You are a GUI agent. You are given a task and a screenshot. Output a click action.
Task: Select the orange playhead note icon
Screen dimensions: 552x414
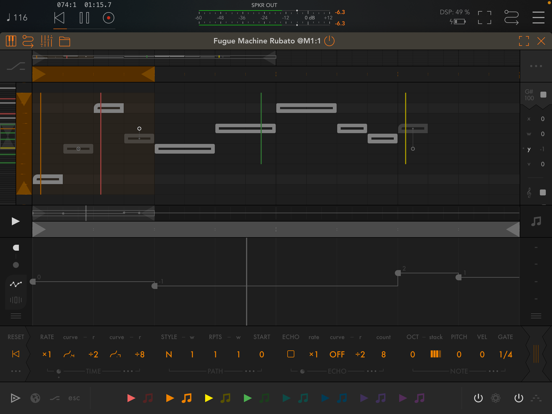coord(187,398)
